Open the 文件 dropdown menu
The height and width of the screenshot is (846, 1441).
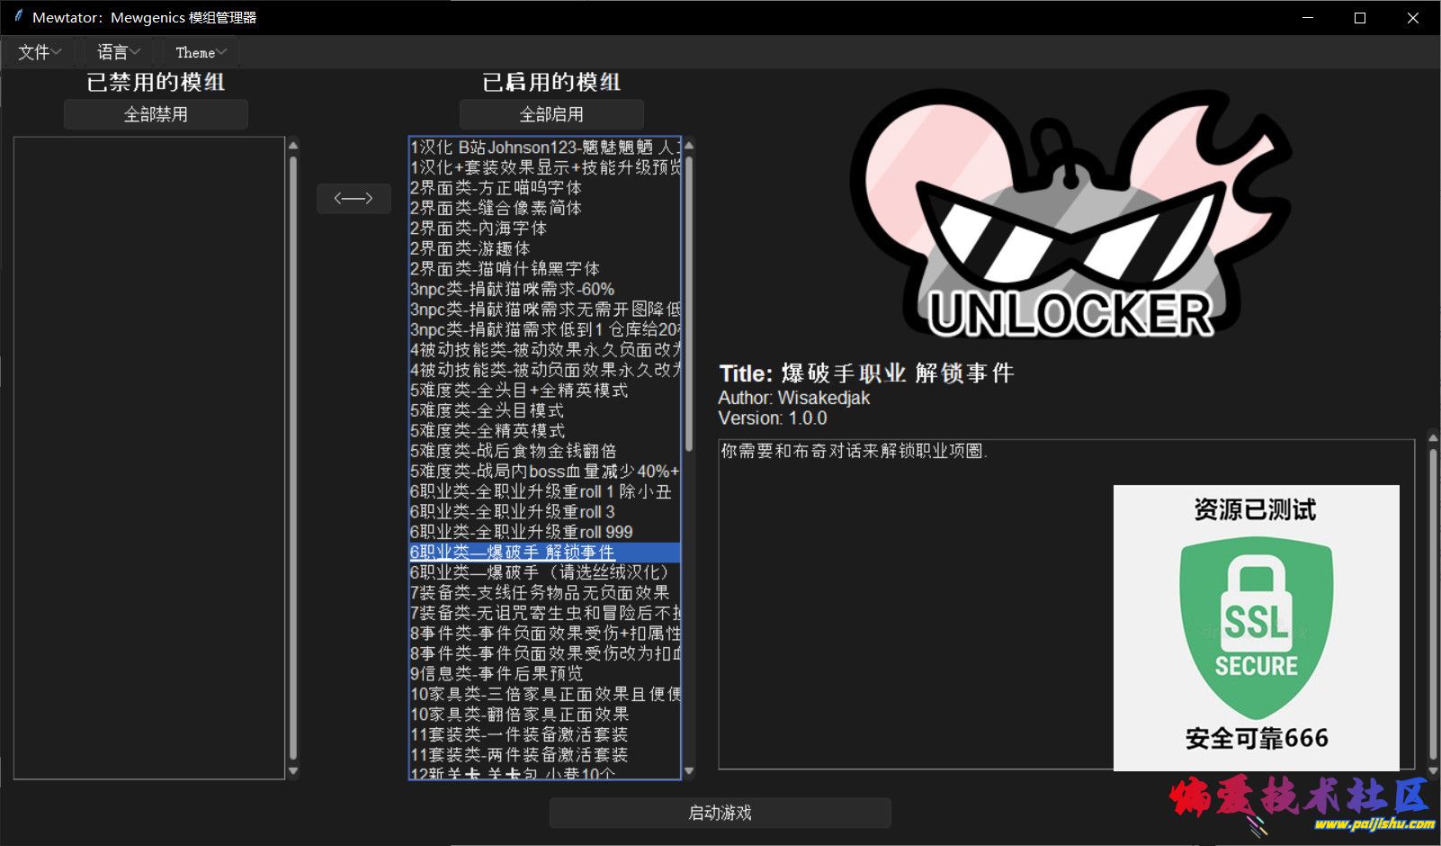click(x=40, y=52)
